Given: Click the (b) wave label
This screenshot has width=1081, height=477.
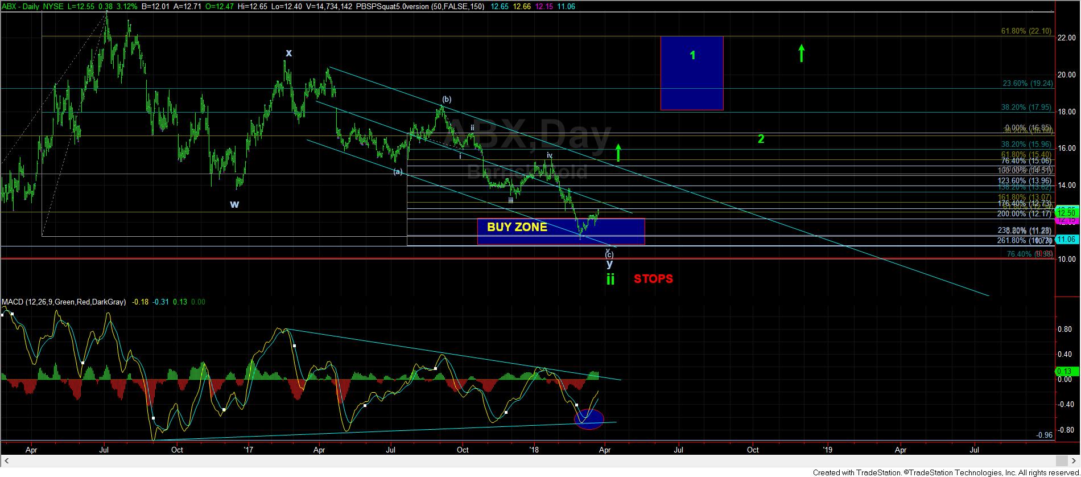Looking at the screenshot, I should [x=447, y=100].
